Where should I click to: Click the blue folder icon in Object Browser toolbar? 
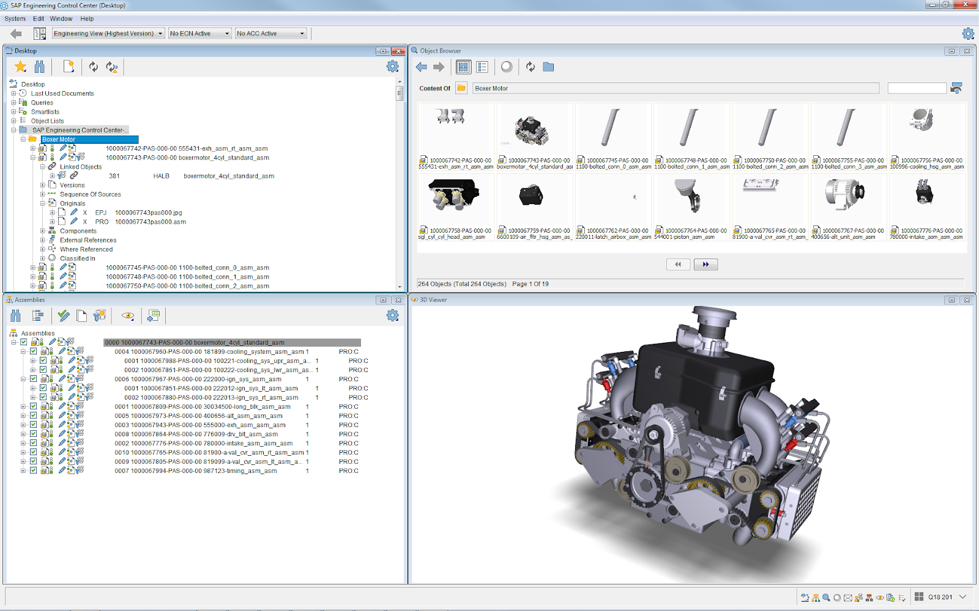click(548, 67)
